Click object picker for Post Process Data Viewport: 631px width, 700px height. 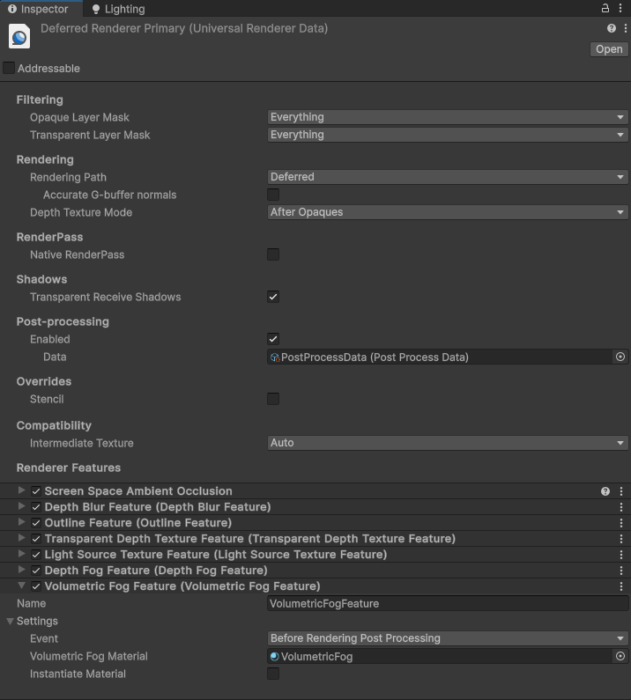620,357
